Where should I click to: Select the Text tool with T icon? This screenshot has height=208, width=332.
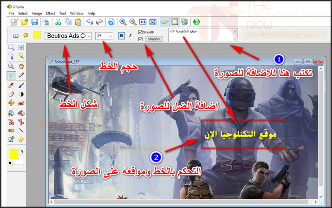pos(11,75)
